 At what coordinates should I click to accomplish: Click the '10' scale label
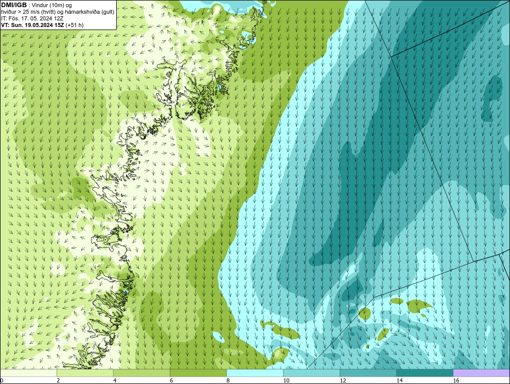tap(286, 380)
